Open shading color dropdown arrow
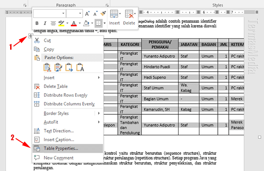This screenshot has width=264, height=171. pyautogui.click(x=92, y=23)
